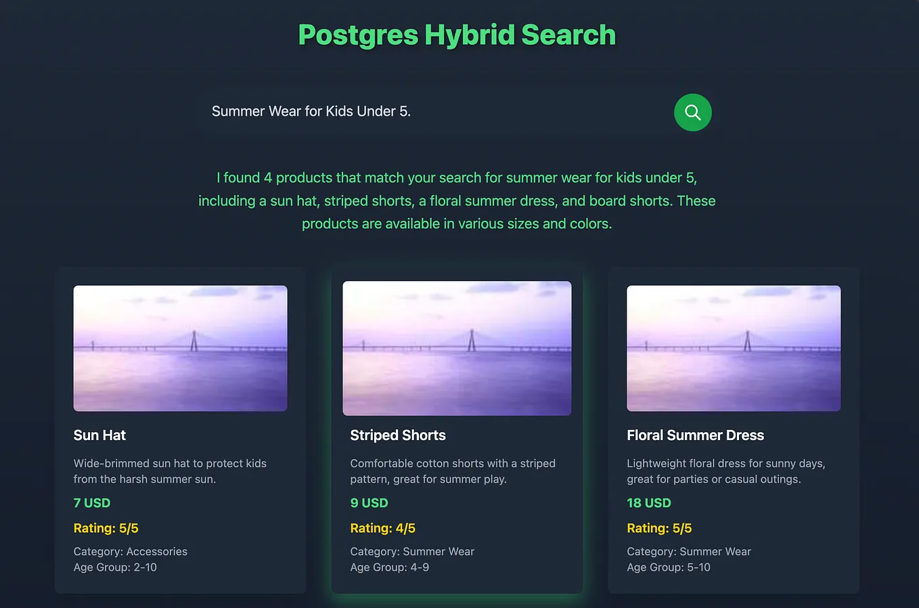Click the 9 USD price under Striped Shorts
The width and height of the screenshot is (919, 608).
click(369, 503)
